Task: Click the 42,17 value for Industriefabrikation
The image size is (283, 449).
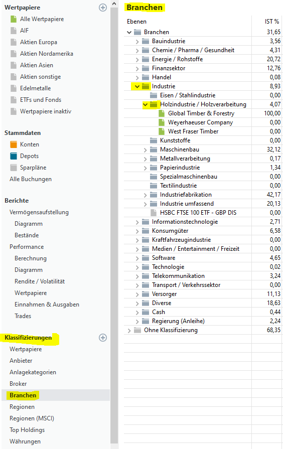Action: click(273, 195)
